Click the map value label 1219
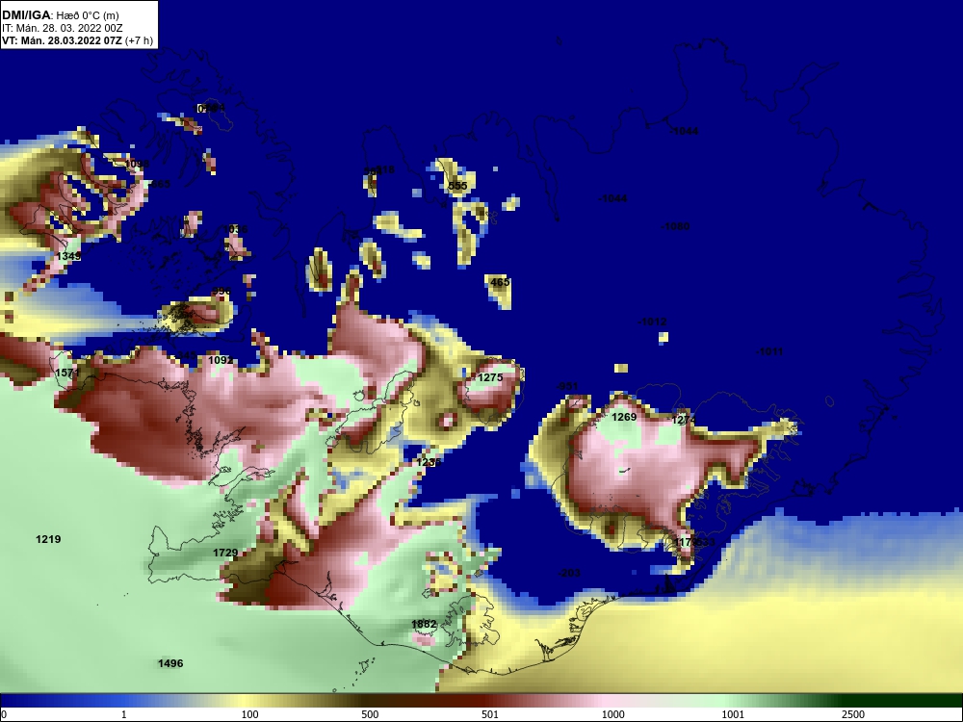963x722 pixels. tap(48, 539)
